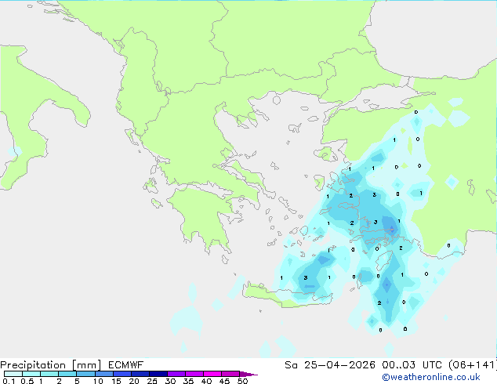Pick the 5–10 mm legend swatch
Viewport: 497px width, 384px height.
85,374
